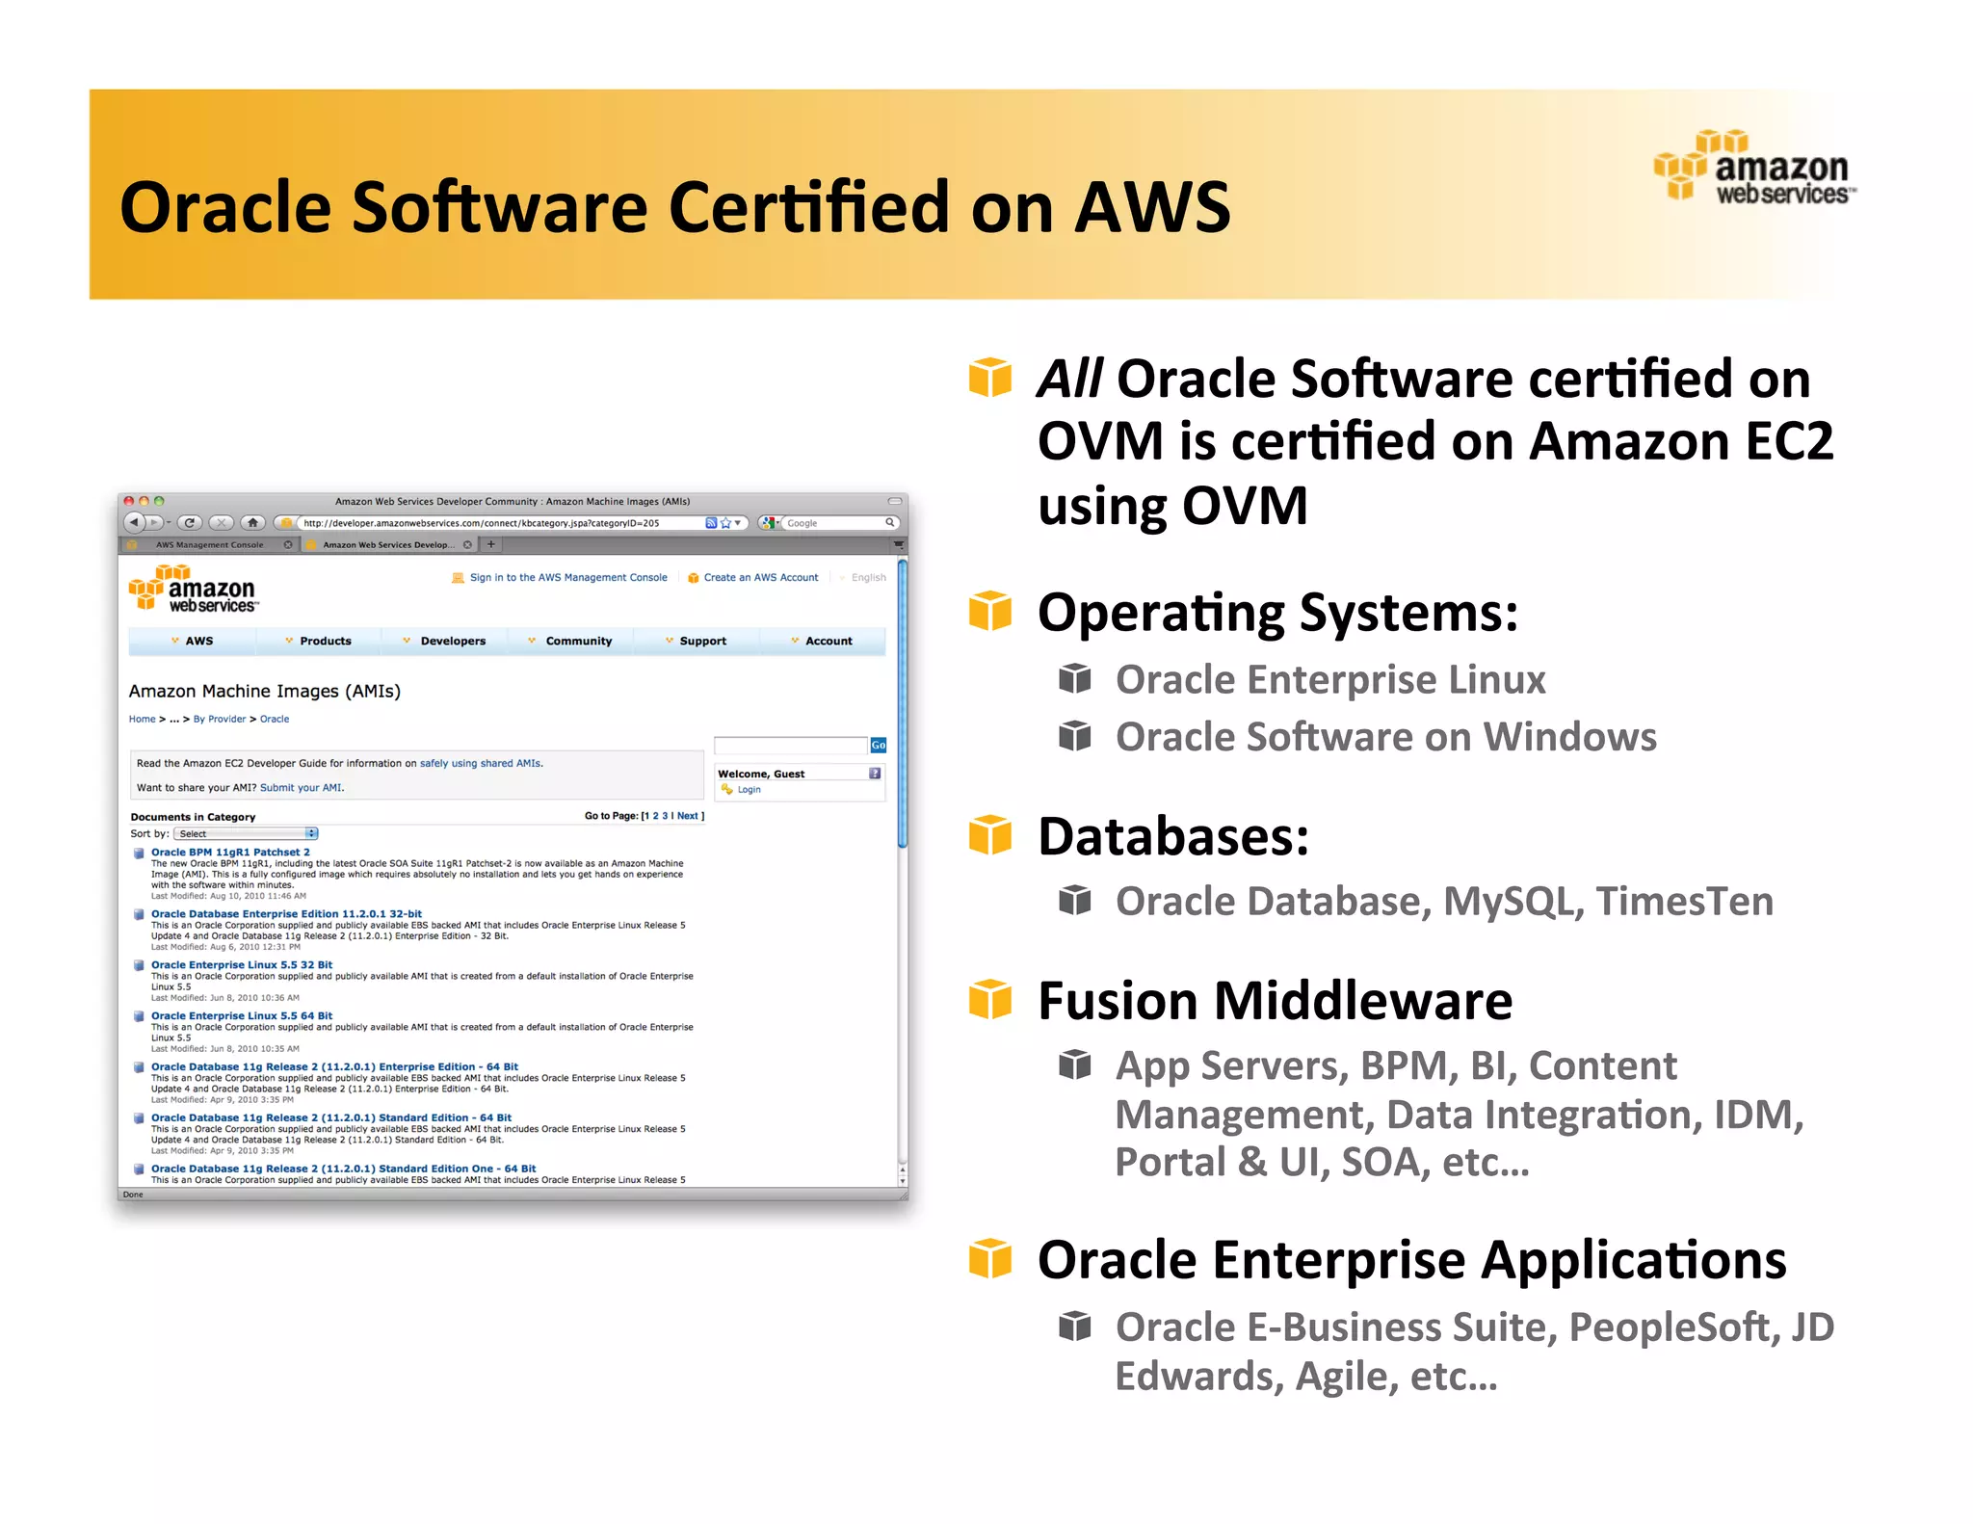Click the blue Go search button

click(879, 745)
